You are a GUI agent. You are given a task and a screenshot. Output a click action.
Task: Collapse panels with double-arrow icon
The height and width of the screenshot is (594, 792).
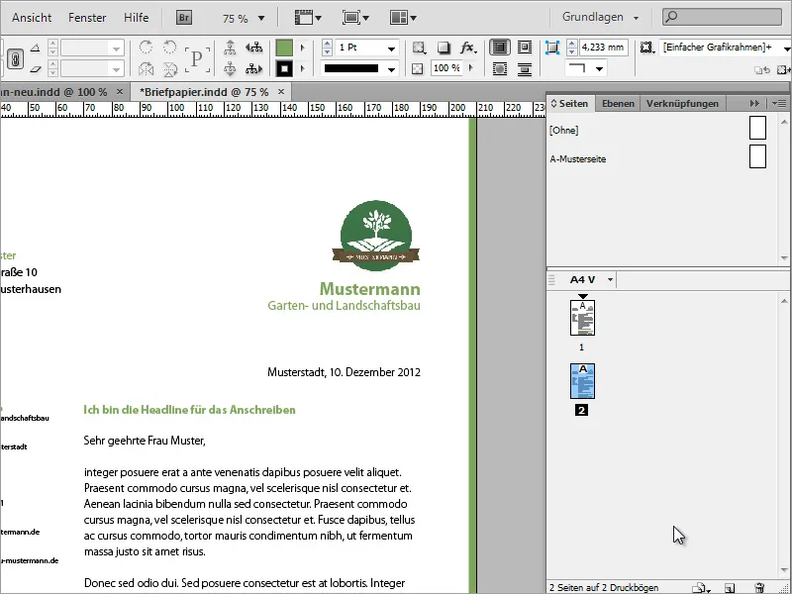(754, 104)
